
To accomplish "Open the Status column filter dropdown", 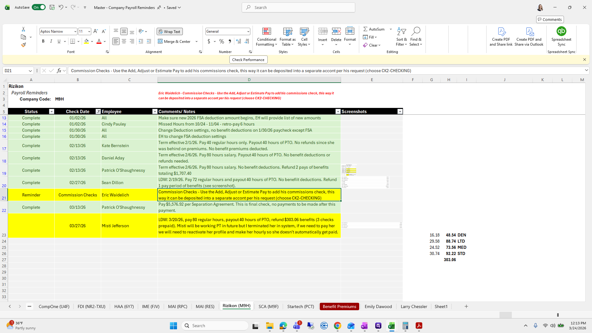I will tap(51, 112).
